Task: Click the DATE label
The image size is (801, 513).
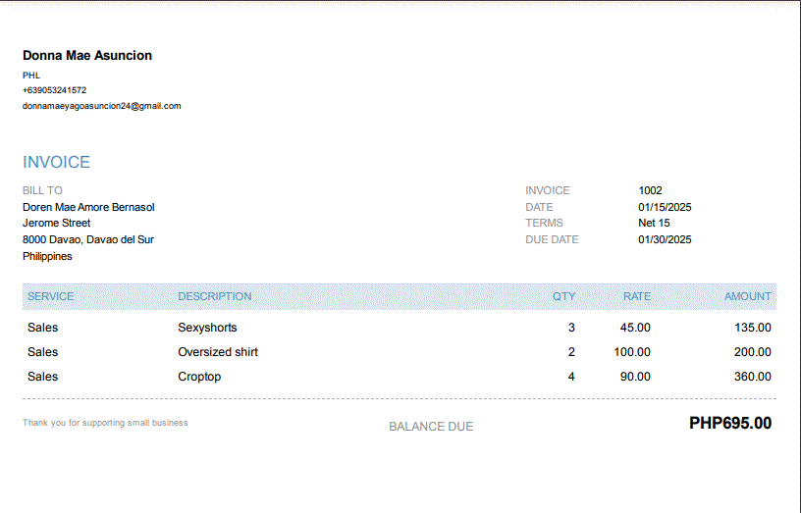Action: tap(540, 207)
